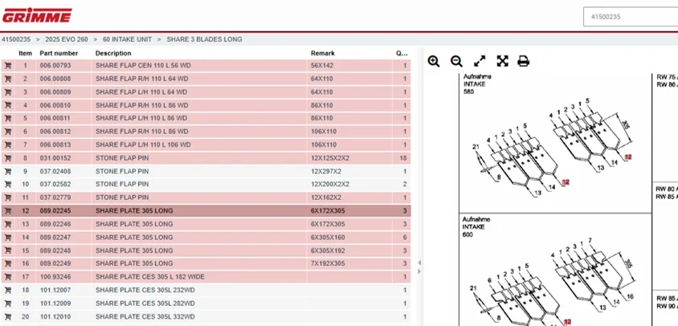Sort by the Part number column header

click(x=59, y=53)
